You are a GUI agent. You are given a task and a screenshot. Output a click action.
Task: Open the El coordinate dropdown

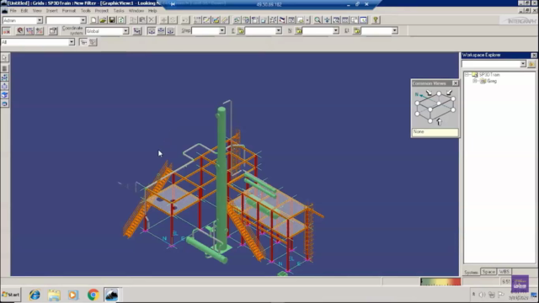pyautogui.click(x=395, y=31)
